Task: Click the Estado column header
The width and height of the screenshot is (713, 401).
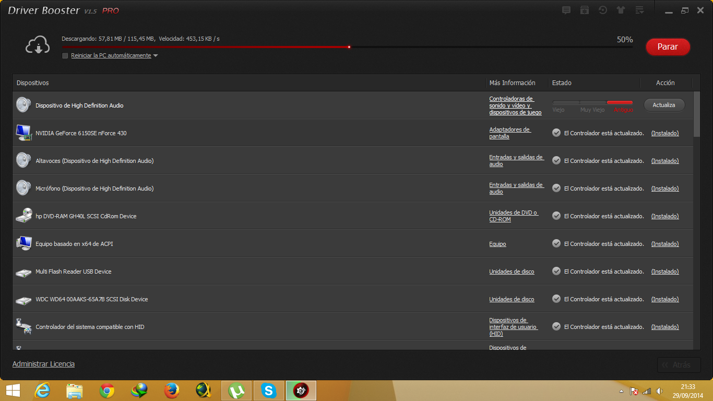Action: (x=562, y=82)
